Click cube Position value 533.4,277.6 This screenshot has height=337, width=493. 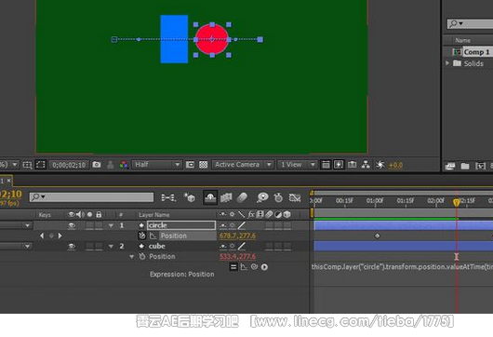[x=237, y=256]
